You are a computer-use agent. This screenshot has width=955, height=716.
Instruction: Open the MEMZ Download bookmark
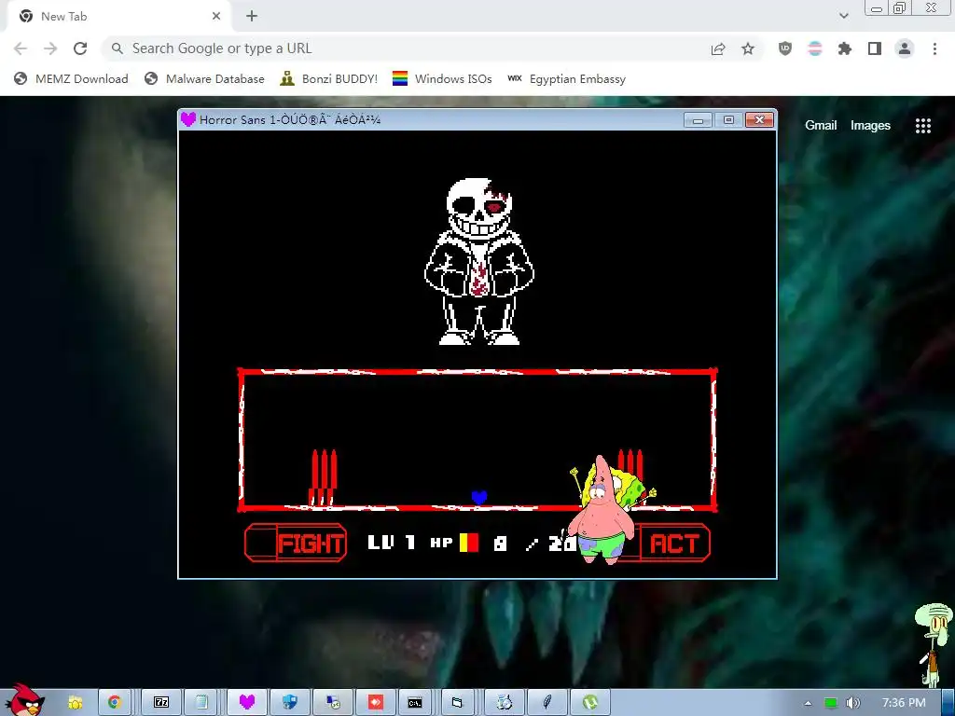(71, 78)
